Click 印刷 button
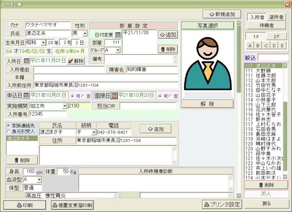The width and height of the screenshot is (292, 212). [x=25, y=205]
